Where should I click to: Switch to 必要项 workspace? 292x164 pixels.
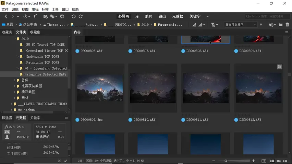[124, 16]
